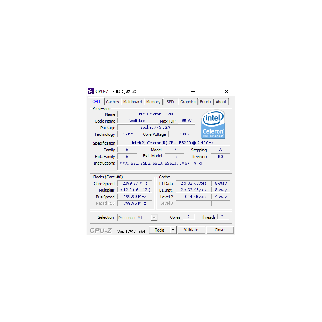
Task: Click the Bus Speed value '199.99 MHz'
Action: [135, 197]
